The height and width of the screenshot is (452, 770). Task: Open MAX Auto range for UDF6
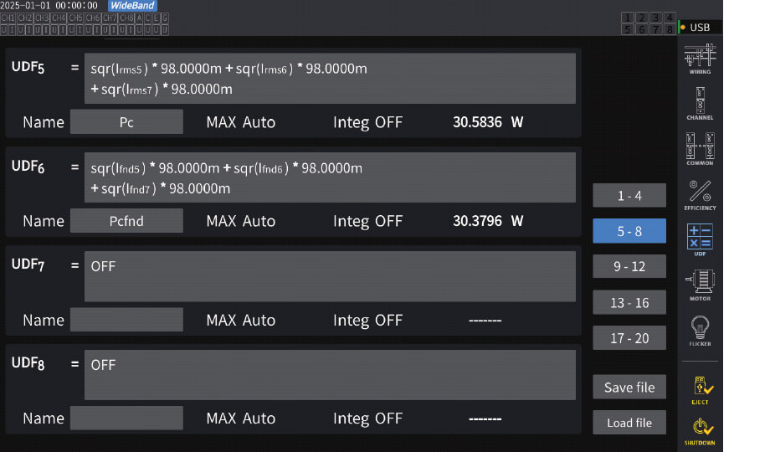[x=240, y=222]
